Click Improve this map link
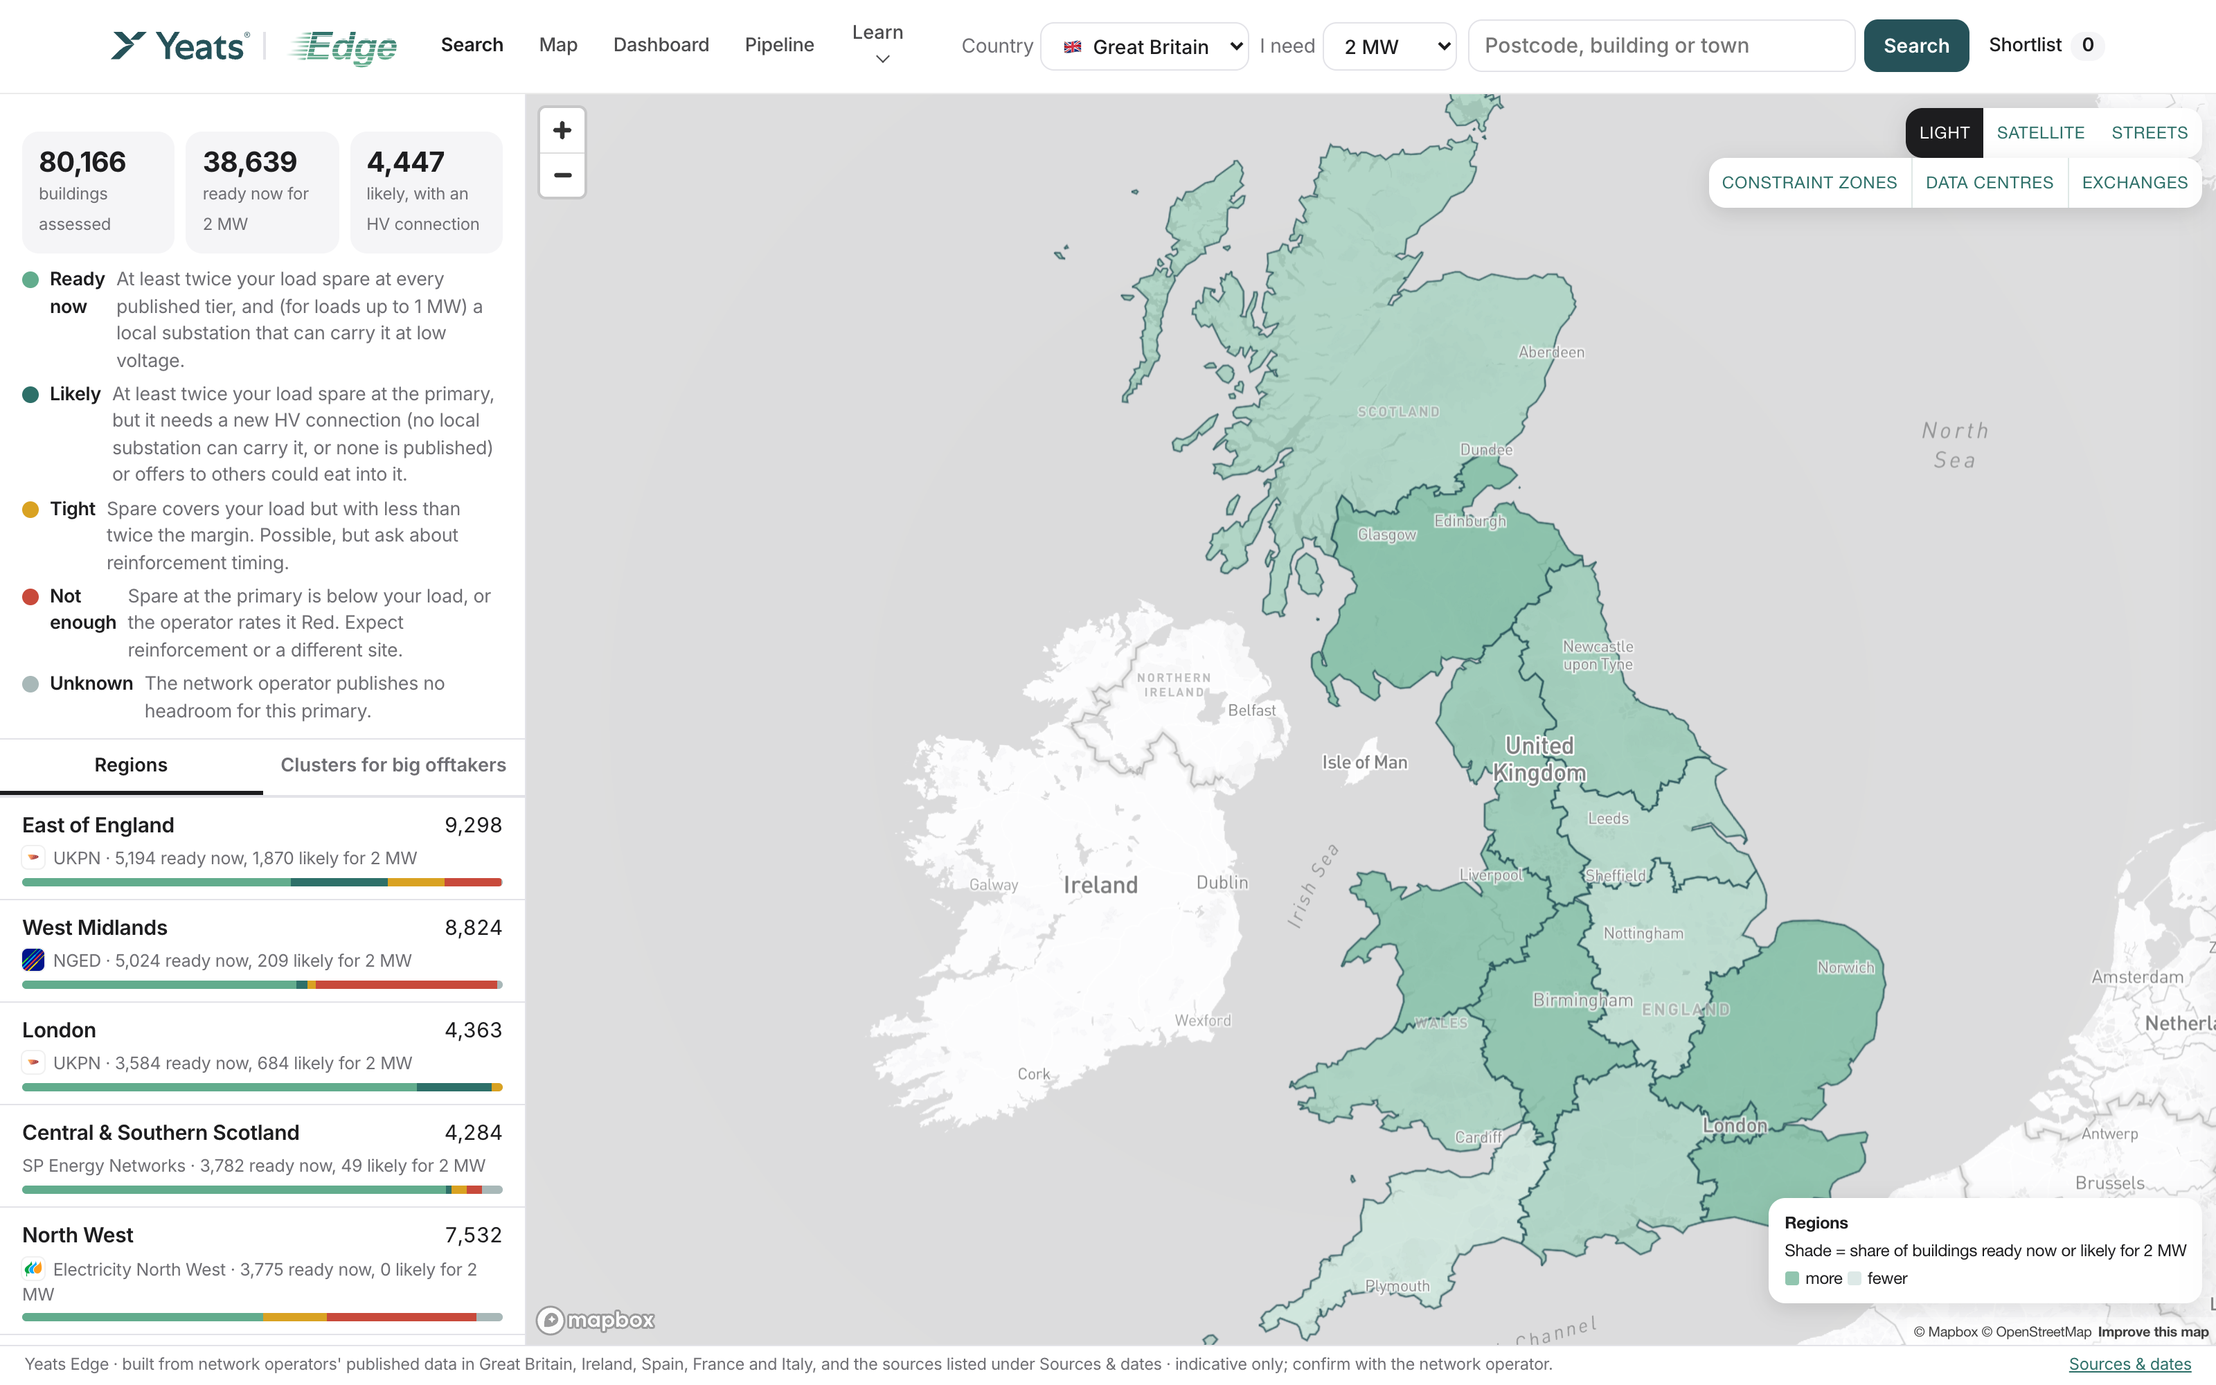 click(x=2153, y=1332)
